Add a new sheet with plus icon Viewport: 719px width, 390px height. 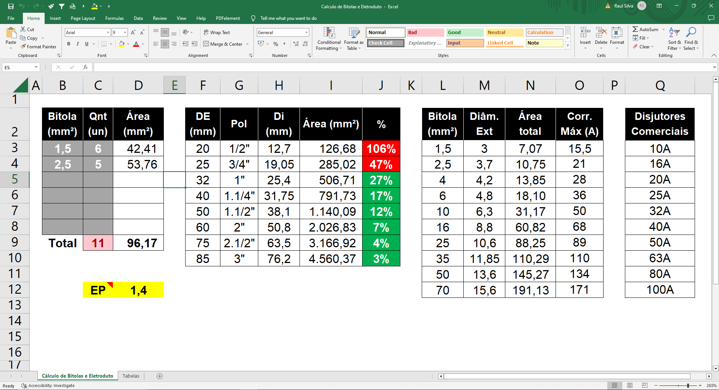pyautogui.click(x=160, y=376)
